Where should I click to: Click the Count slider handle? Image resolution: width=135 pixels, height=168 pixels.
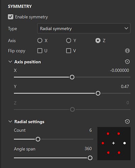point(38,139)
